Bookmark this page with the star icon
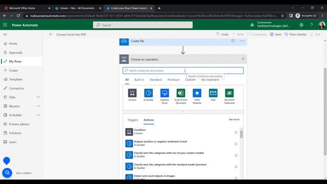Screen dimensions: 327x184 [x=283, y=16]
